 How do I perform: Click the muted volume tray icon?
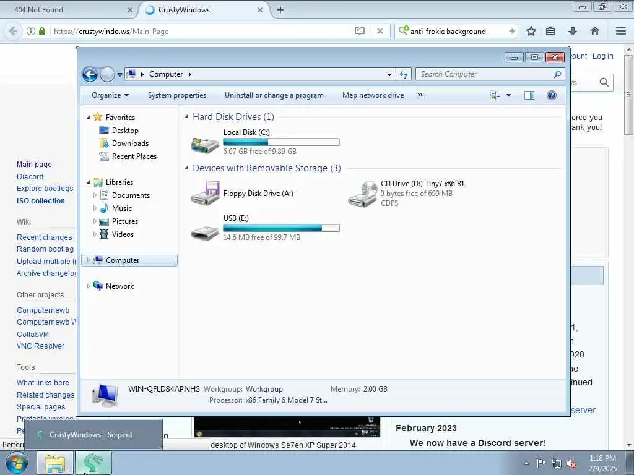[x=571, y=463]
